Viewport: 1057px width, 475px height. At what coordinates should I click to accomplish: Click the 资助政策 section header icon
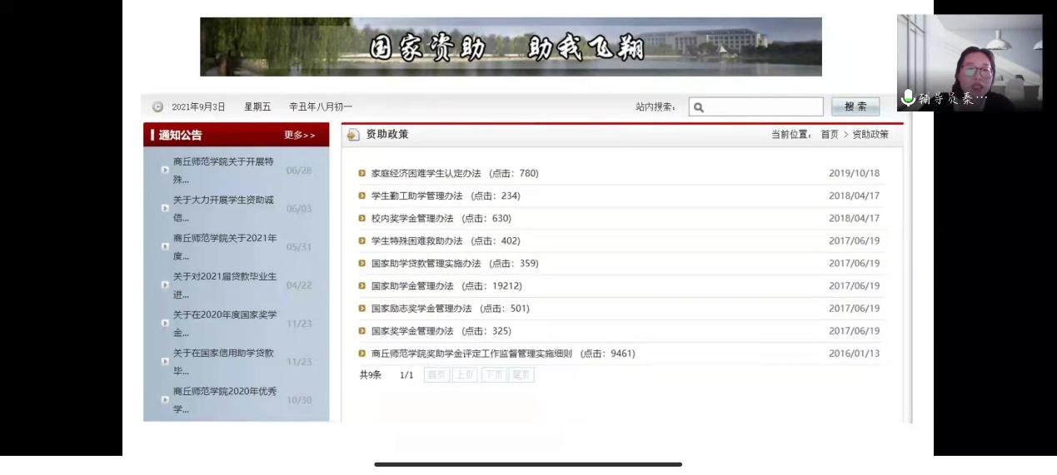(353, 135)
